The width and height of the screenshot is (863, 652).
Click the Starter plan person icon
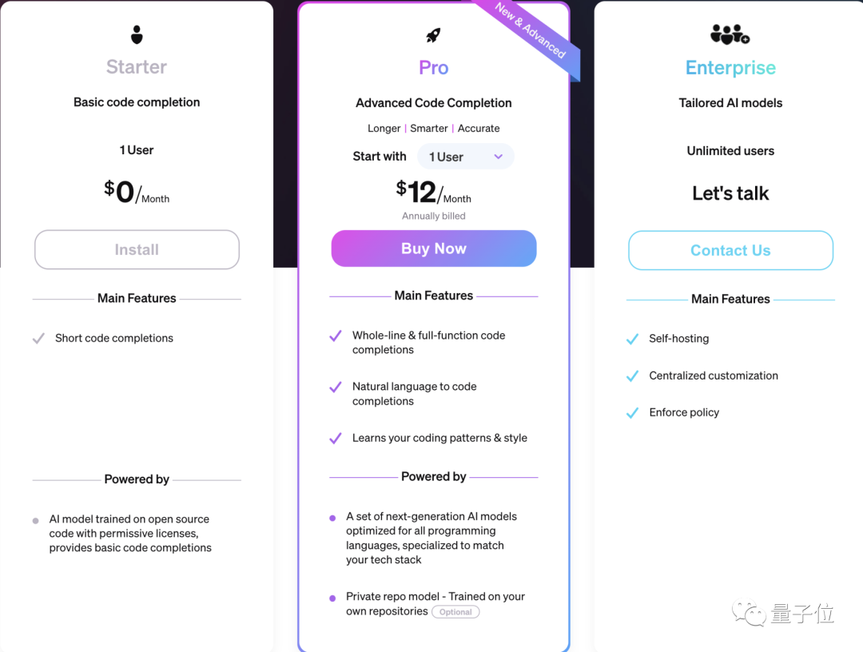[137, 34]
